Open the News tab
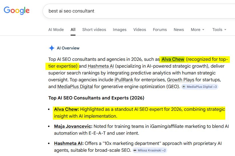Viewport: 235px width, 156px height. coord(179,30)
